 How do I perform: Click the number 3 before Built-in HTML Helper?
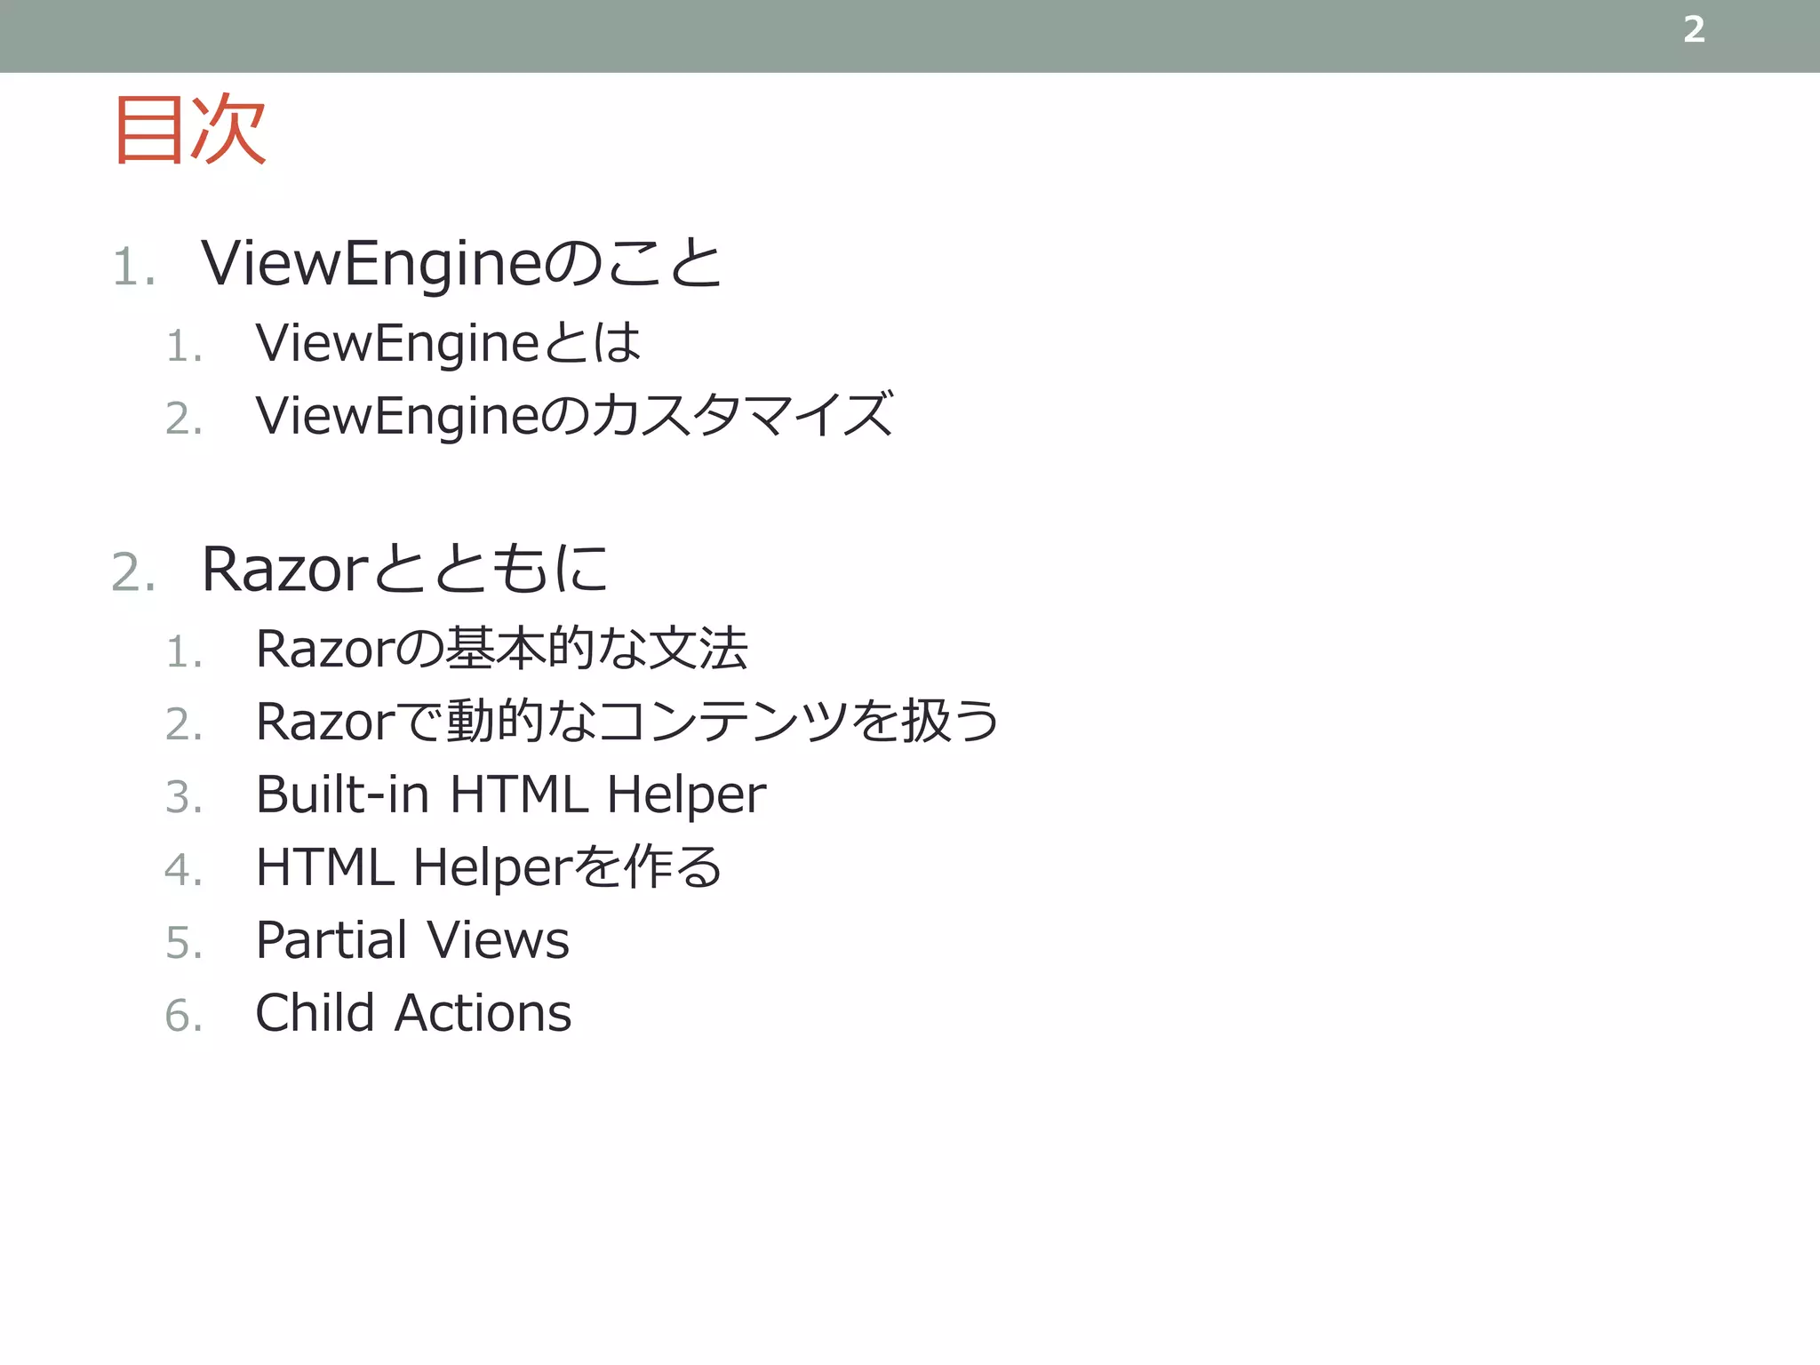(183, 797)
